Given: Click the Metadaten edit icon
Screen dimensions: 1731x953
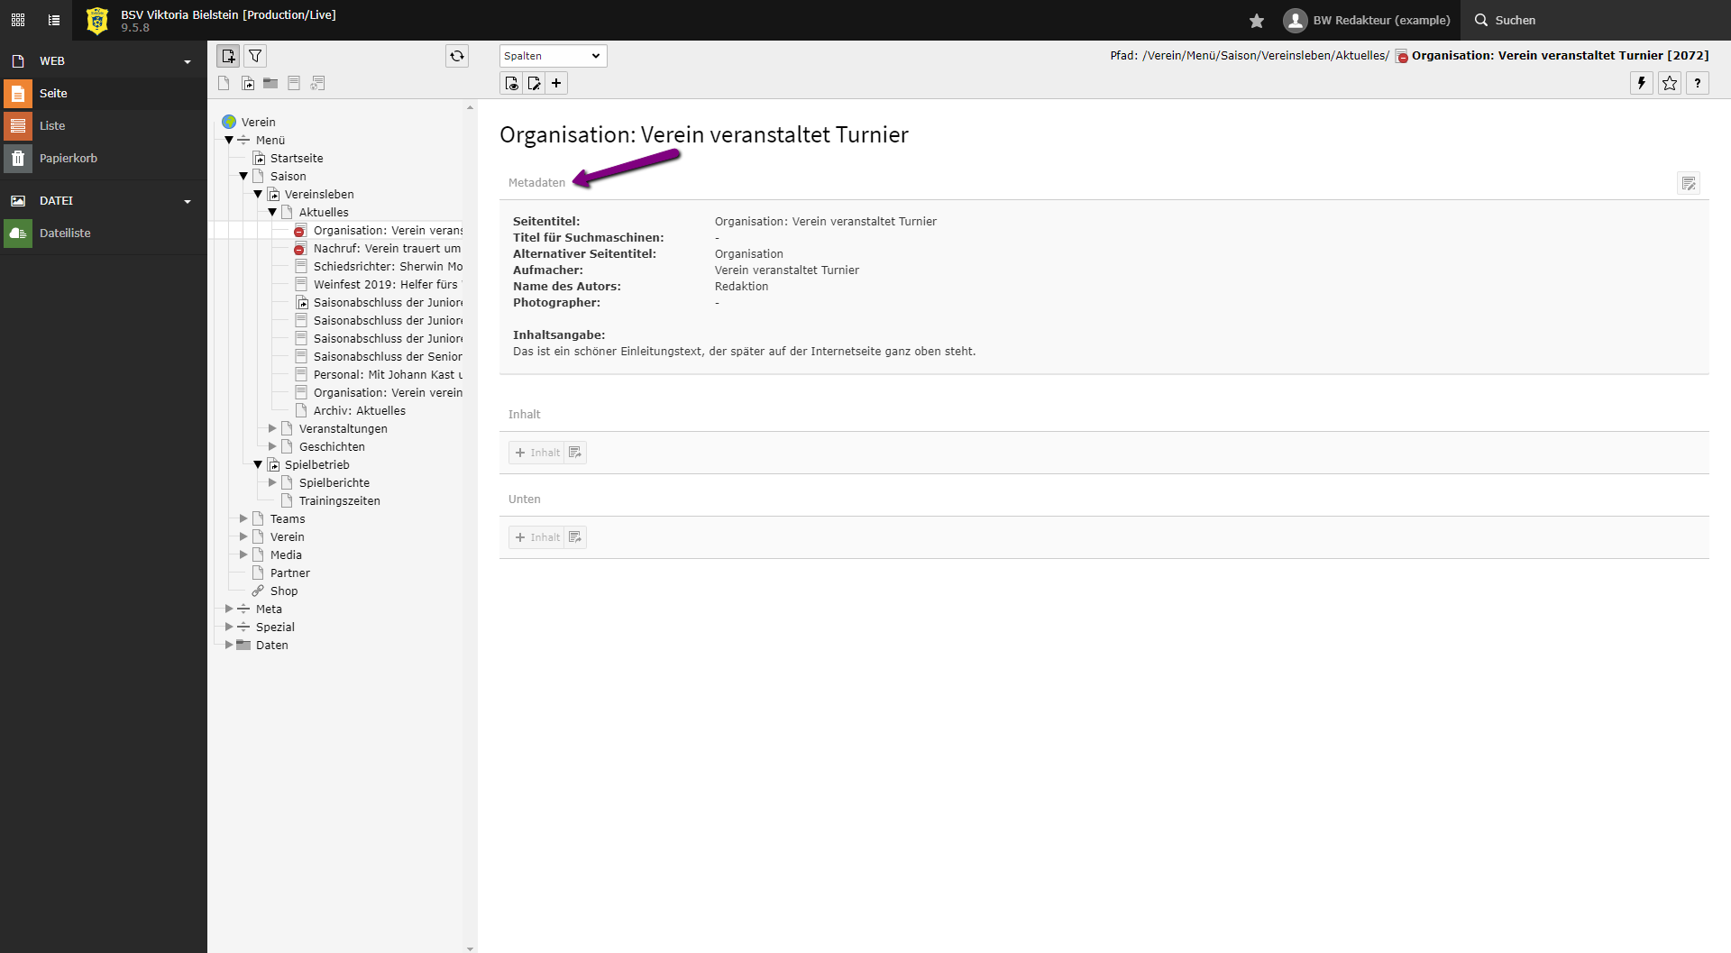Looking at the screenshot, I should [1688, 183].
